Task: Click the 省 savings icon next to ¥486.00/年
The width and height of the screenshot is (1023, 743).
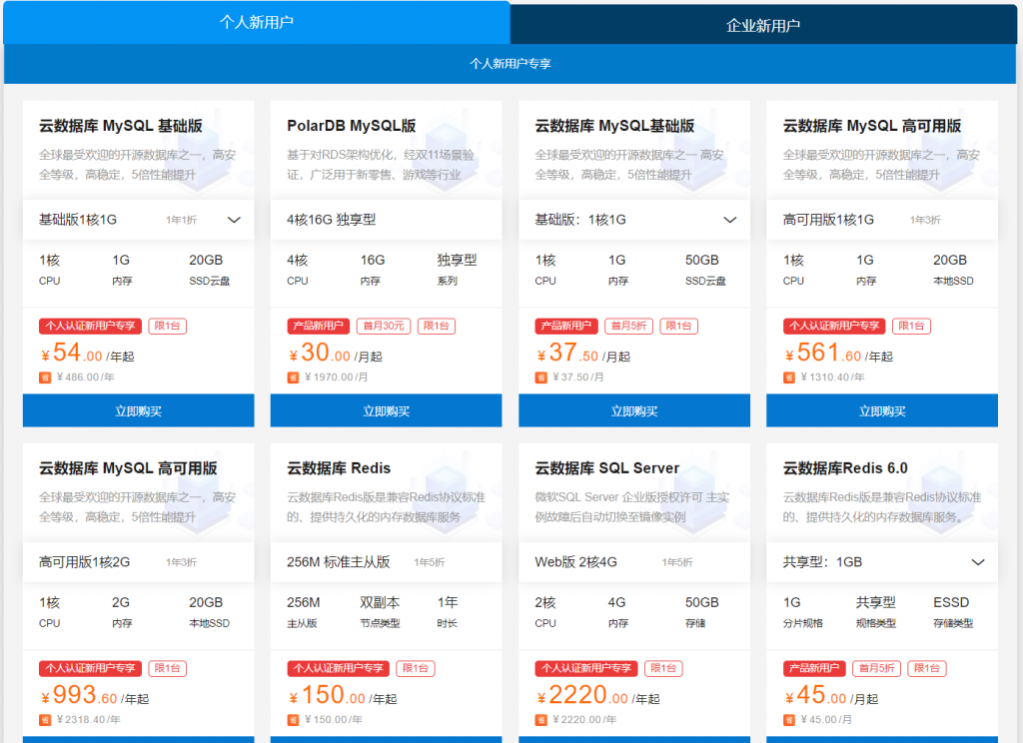Action: [x=45, y=377]
